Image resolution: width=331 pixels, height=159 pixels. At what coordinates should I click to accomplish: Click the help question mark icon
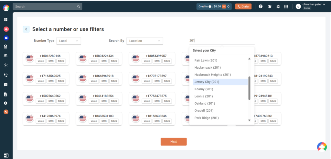point(261,6)
